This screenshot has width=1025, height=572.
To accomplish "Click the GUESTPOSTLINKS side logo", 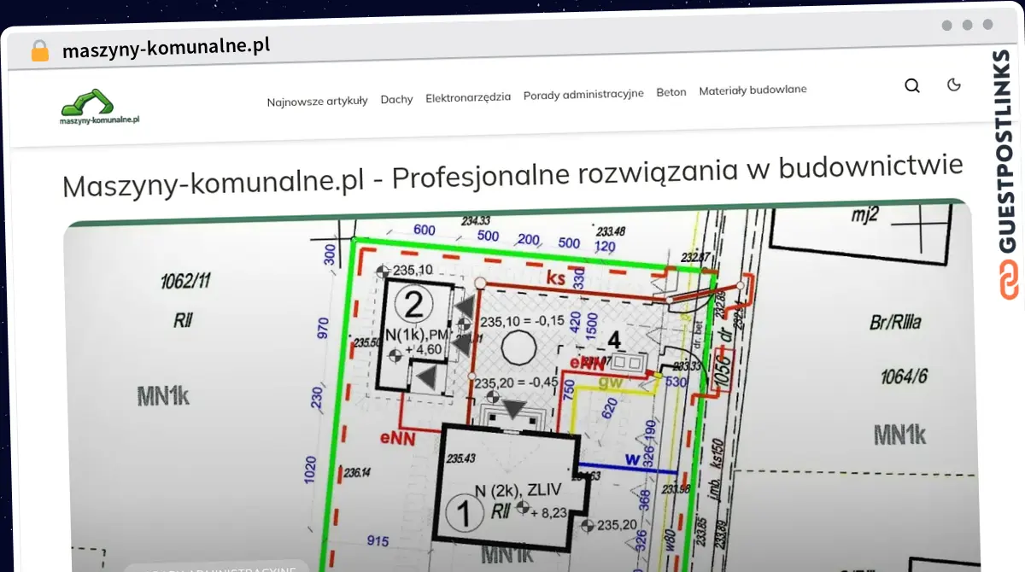I will tap(1009, 175).
